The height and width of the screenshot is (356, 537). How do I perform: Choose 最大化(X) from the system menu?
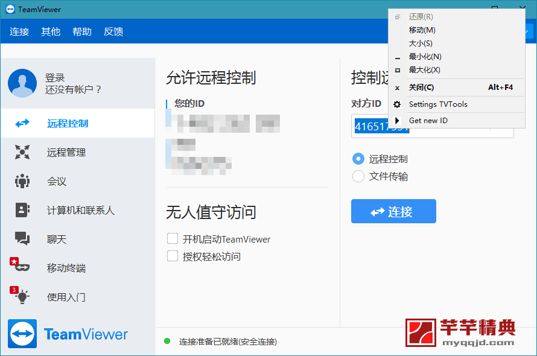click(457, 70)
